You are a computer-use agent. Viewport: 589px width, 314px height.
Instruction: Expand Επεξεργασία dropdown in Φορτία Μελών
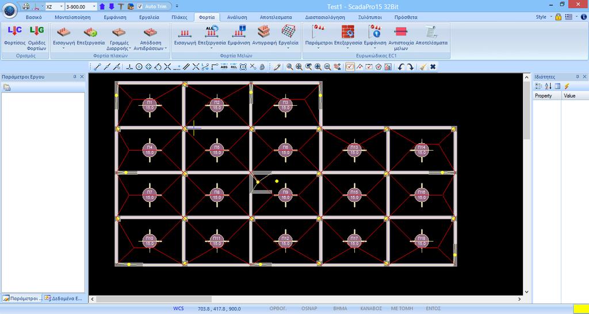click(x=212, y=48)
